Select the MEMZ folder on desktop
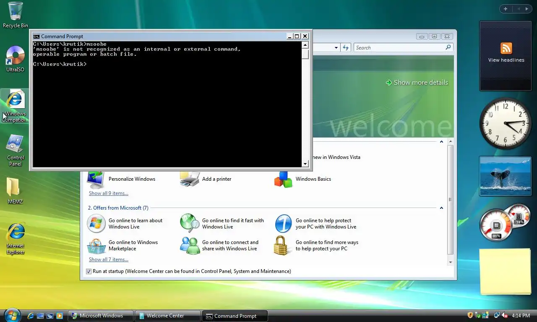Screen dimensions: 537x322 point(16,191)
